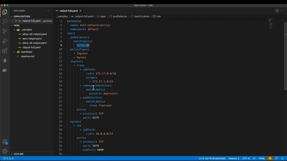Click the Explorer panel more actions ellipsis
Image resolution: width=287 pixels, height=161 pixels.
[48, 11]
